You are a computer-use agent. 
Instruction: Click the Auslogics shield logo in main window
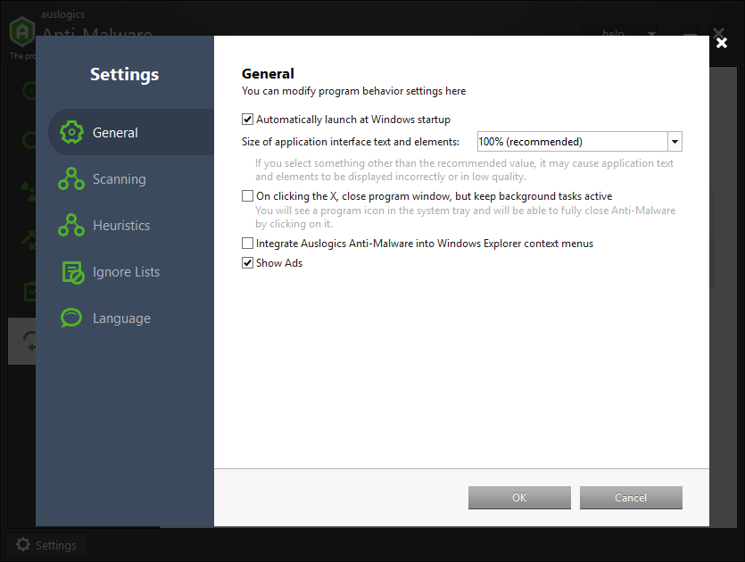[21, 32]
